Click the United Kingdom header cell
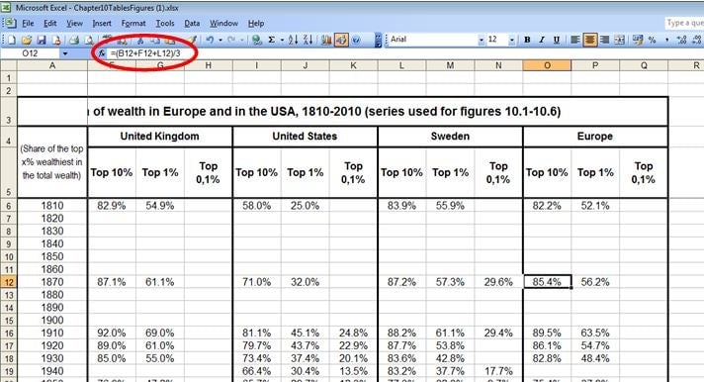704x382 pixels. pyautogui.click(x=160, y=137)
